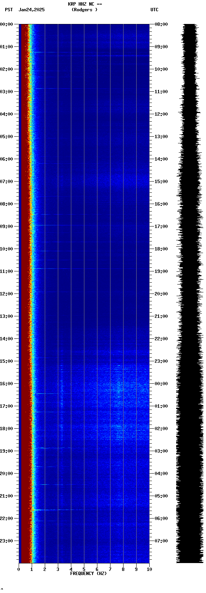Click the 06:00 PST time label
This screenshot has height=593, width=206.
click(x=7, y=159)
